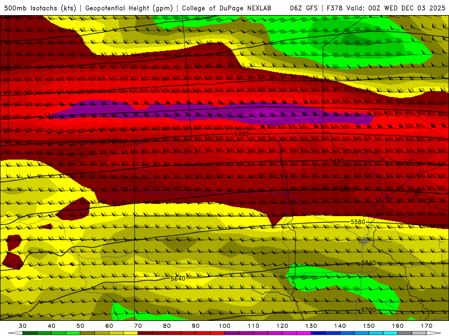Click the 160 knot value on the color scale

tap(398, 326)
